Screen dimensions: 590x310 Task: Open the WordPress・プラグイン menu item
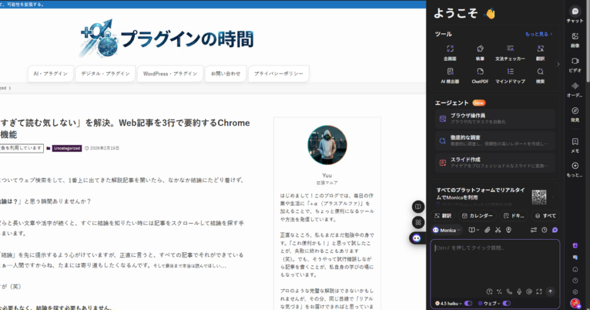tap(170, 74)
